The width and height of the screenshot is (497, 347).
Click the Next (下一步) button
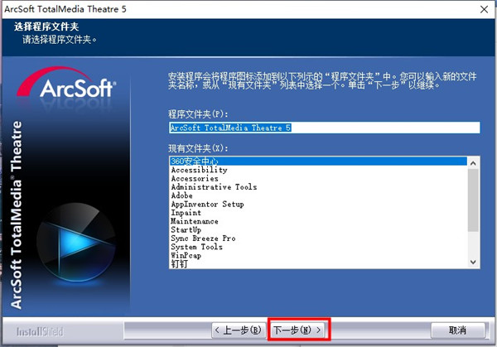[x=297, y=330]
